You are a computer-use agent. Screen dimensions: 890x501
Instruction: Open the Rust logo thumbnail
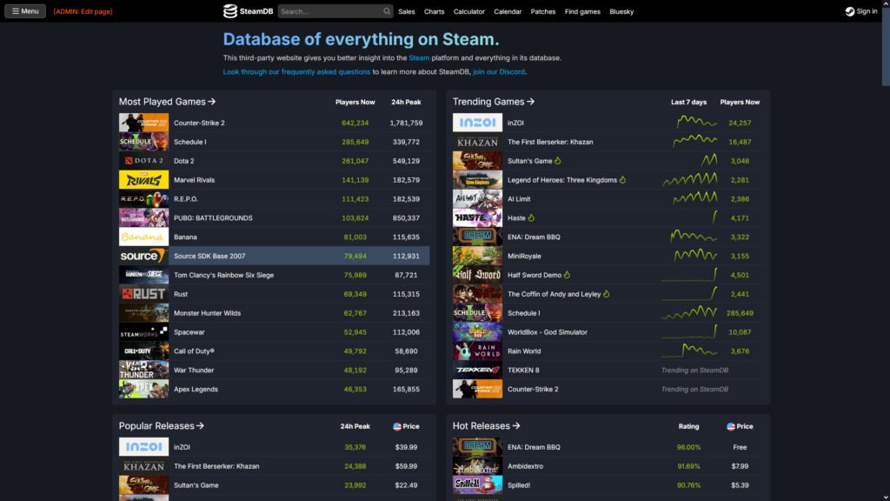click(x=143, y=294)
